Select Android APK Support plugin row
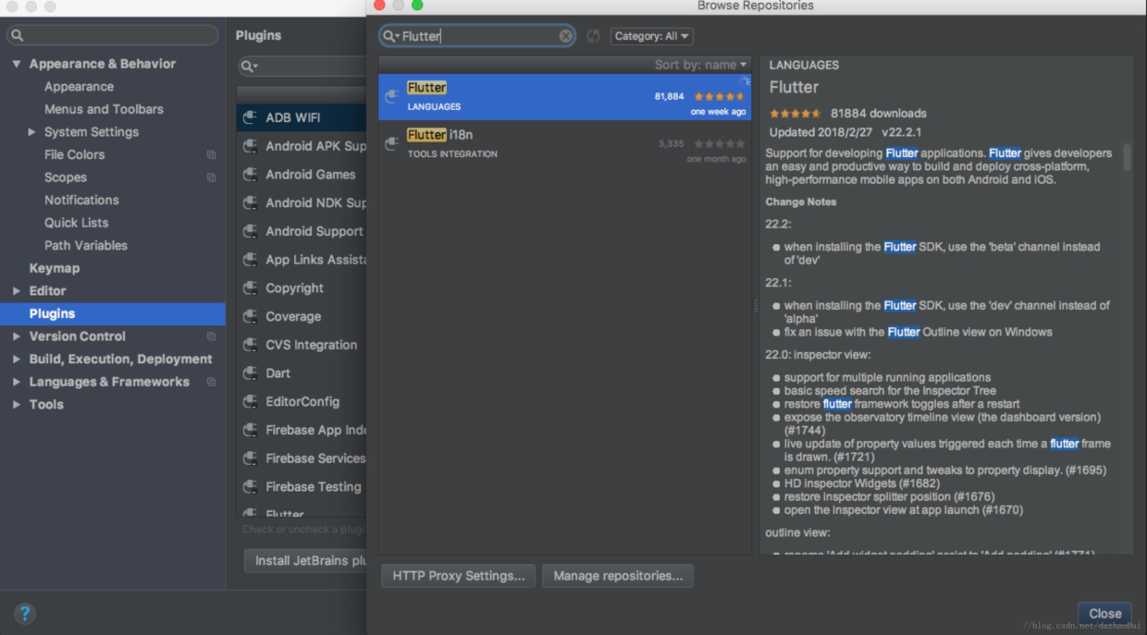This screenshot has width=1147, height=635. (x=303, y=146)
